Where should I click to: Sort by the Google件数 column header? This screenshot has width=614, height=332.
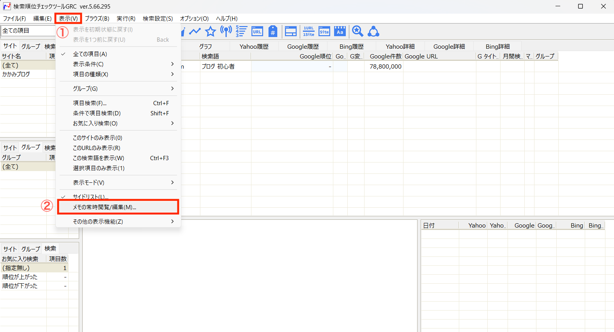click(x=384, y=56)
